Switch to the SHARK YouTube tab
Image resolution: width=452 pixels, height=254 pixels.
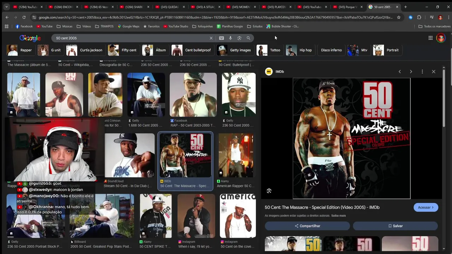click(134, 7)
